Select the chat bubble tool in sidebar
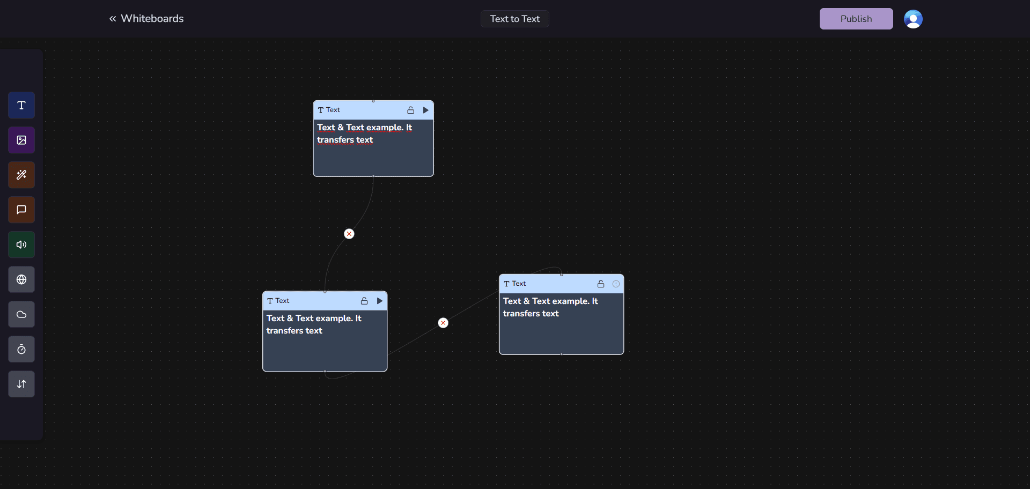 pyautogui.click(x=21, y=210)
